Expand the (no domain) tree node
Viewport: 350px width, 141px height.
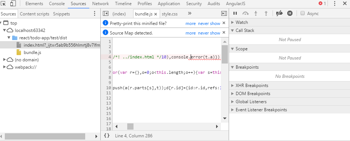(x=4, y=59)
